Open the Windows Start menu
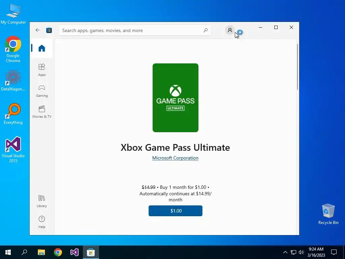The image size is (345, 259). (8, 252)
